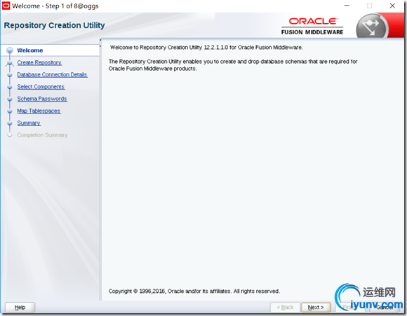Click the Welcome step bullet icon
407x316 pixels.
click(x=10, y=50)
